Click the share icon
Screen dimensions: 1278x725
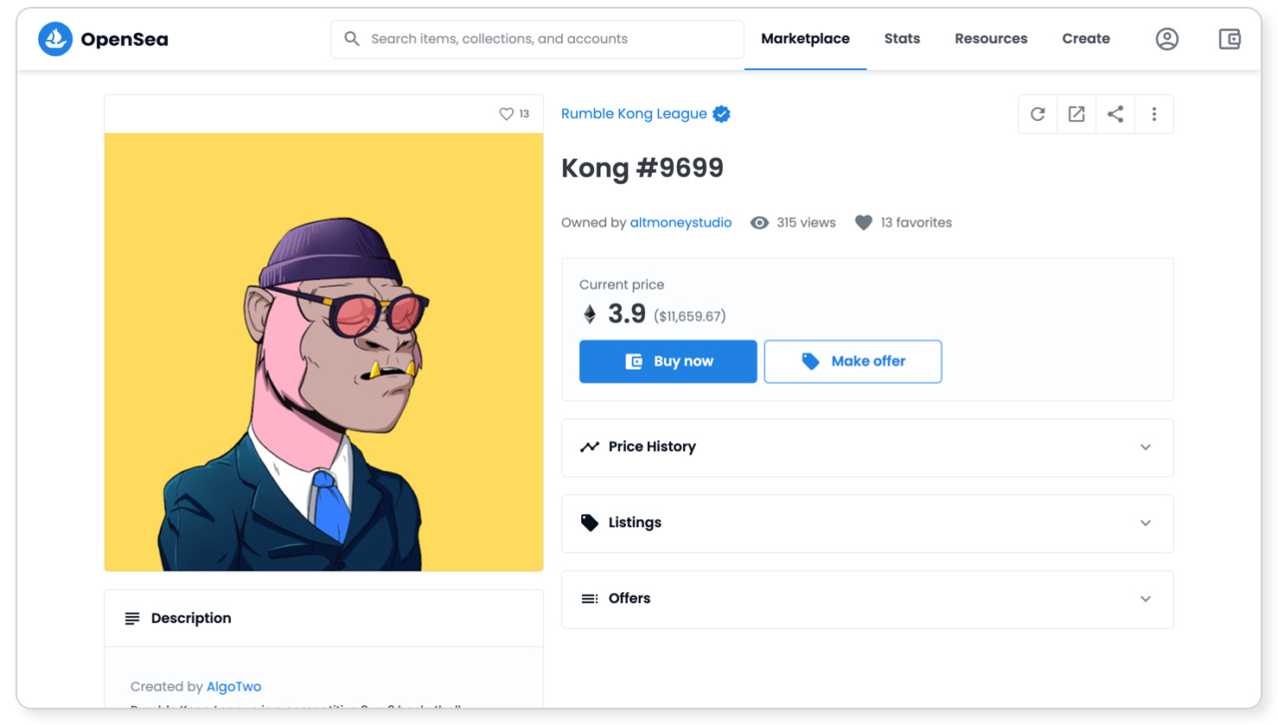coord(1115,114)
